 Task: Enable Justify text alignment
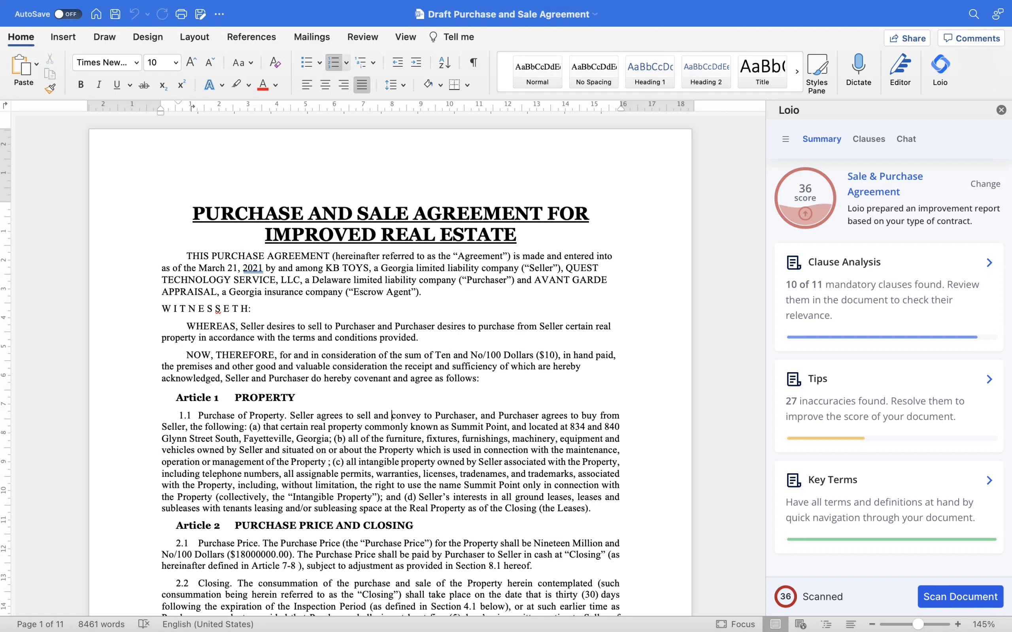[x=362, y=85]
